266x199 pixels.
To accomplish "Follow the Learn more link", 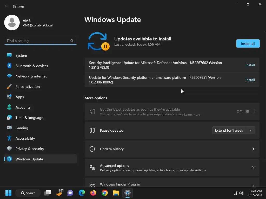I will click(192, 115).
